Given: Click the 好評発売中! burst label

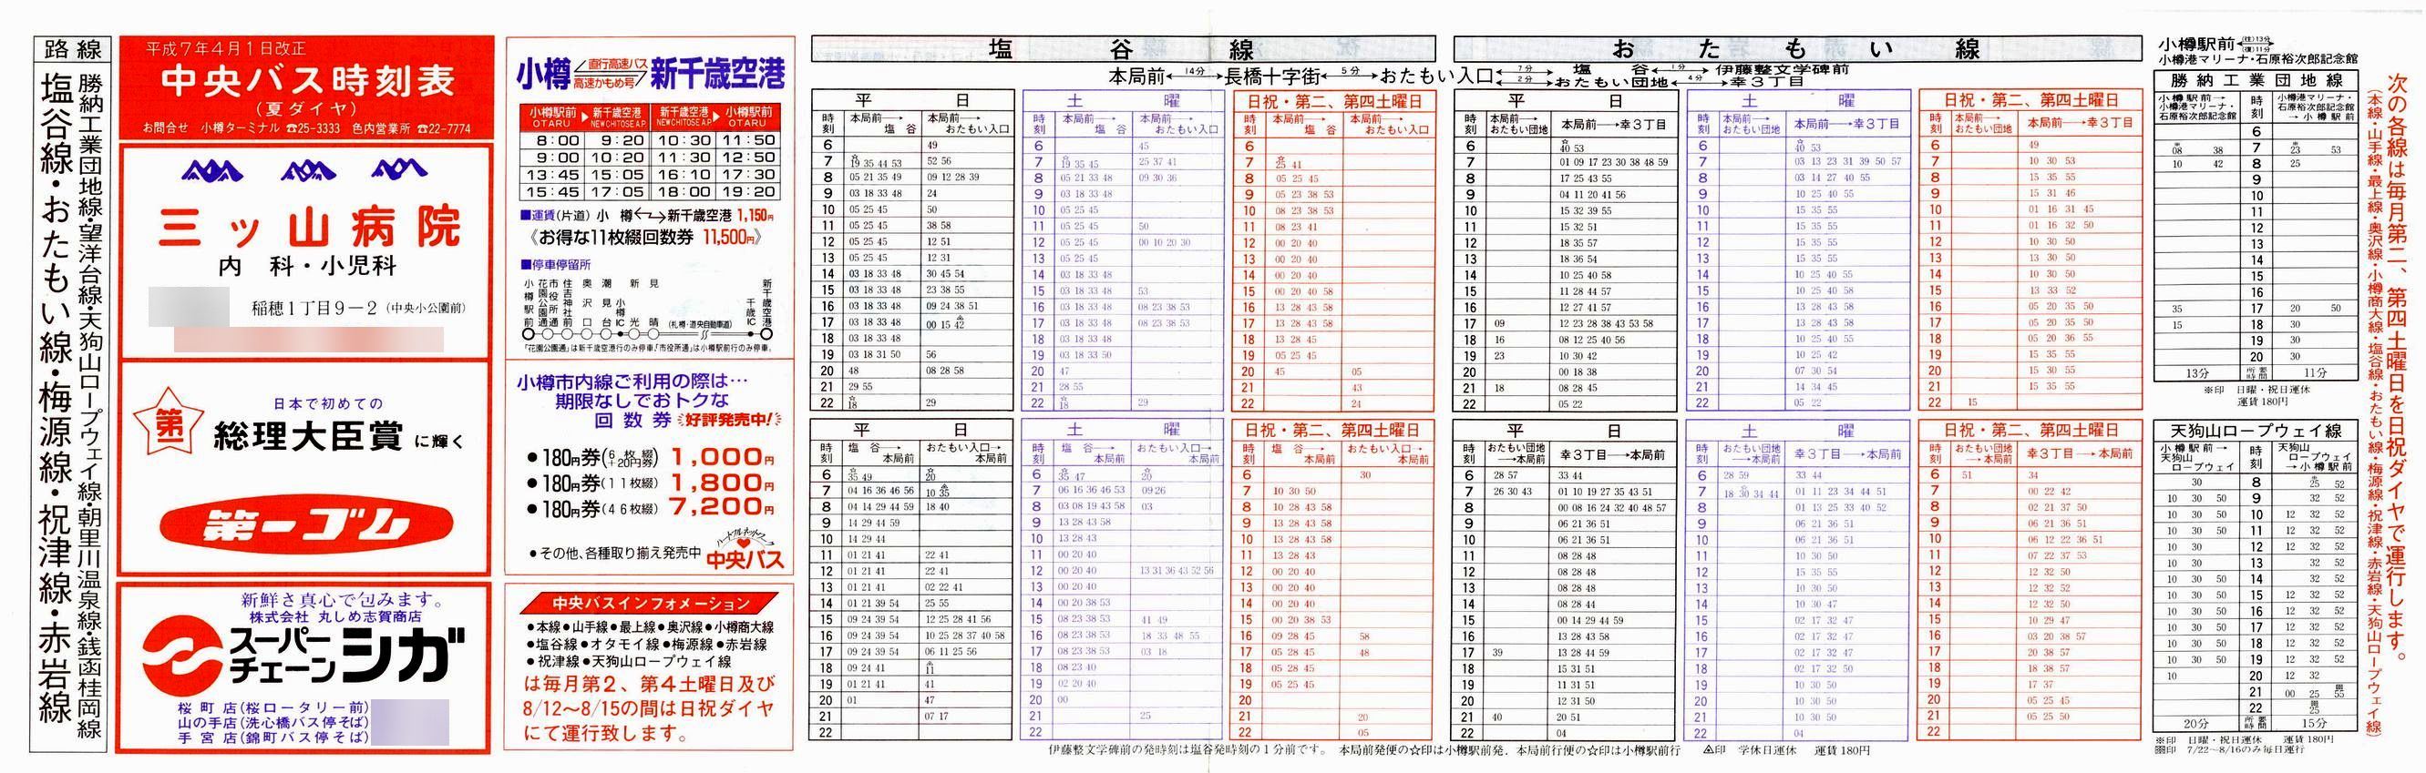Looking at the screenshot, I should point(732,421).
